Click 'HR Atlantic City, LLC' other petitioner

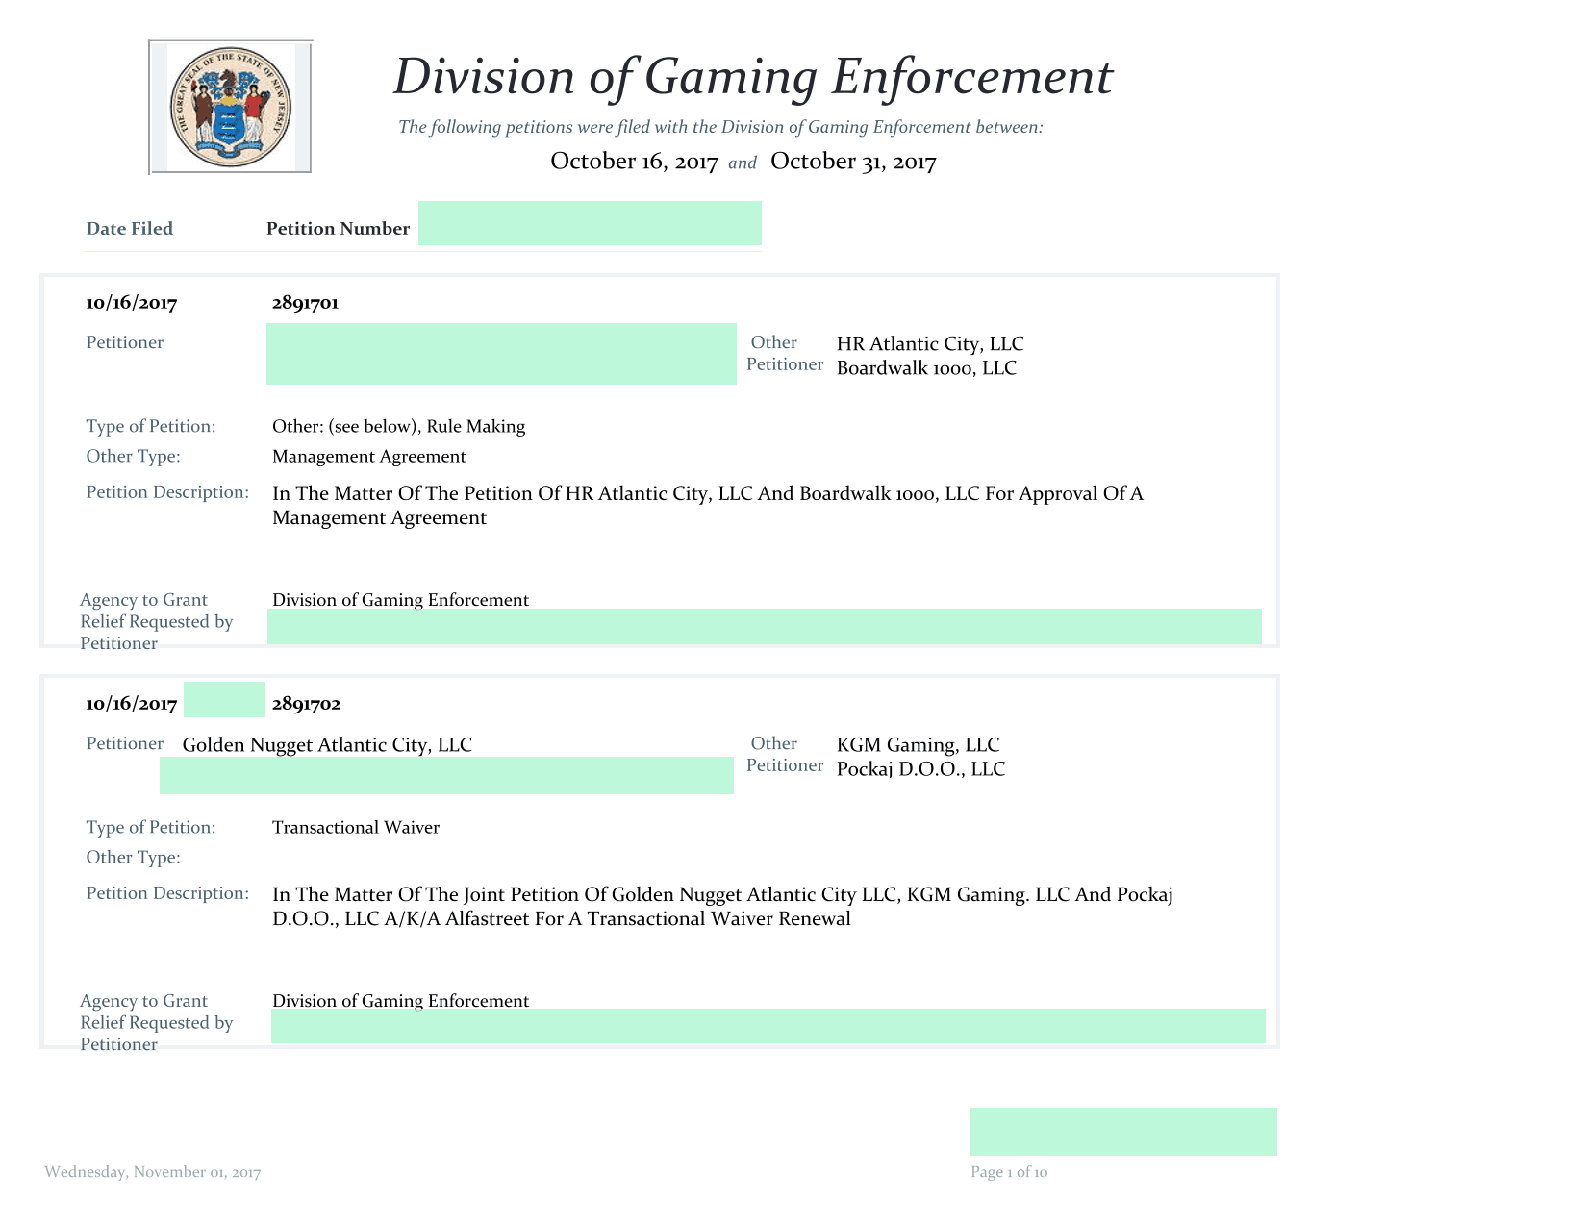coord(930,344)
